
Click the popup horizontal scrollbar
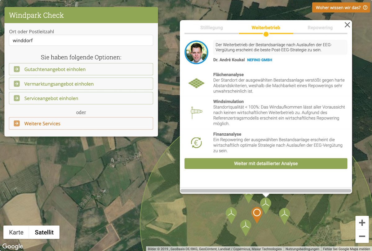point(266,191)
